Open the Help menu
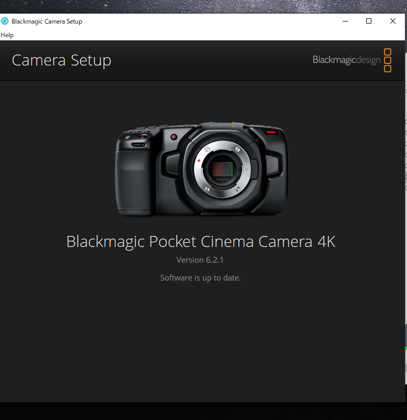This screenshot has width=407, height=420. pos(7,35)
